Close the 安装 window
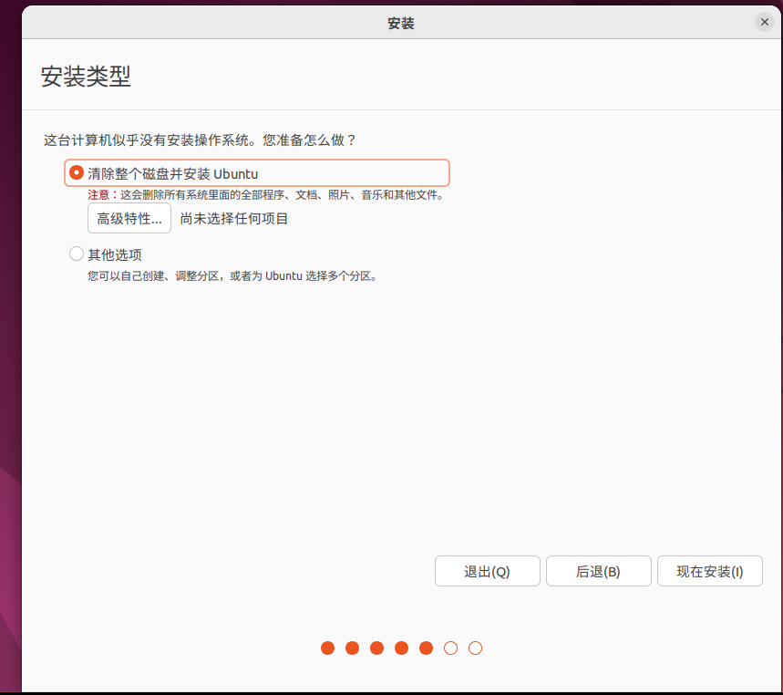Viewport: 783px width, 695px height. point(764,22)
